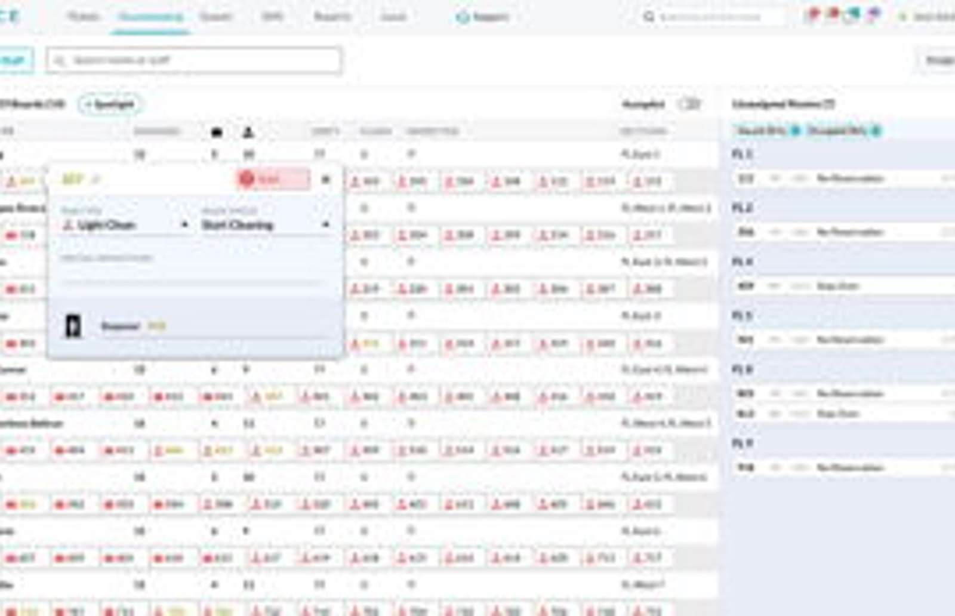Open the Light Clean dropdown in the popup
This screenshot has height=616, width=955.
pos(125,225)
